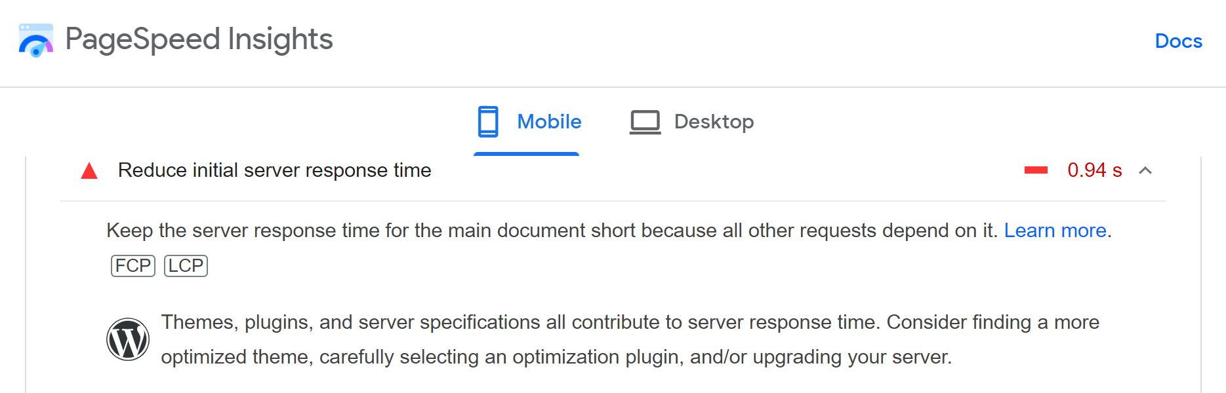
Task: Collapse the server response time audit chevron
Action: tap(1145, 171)
